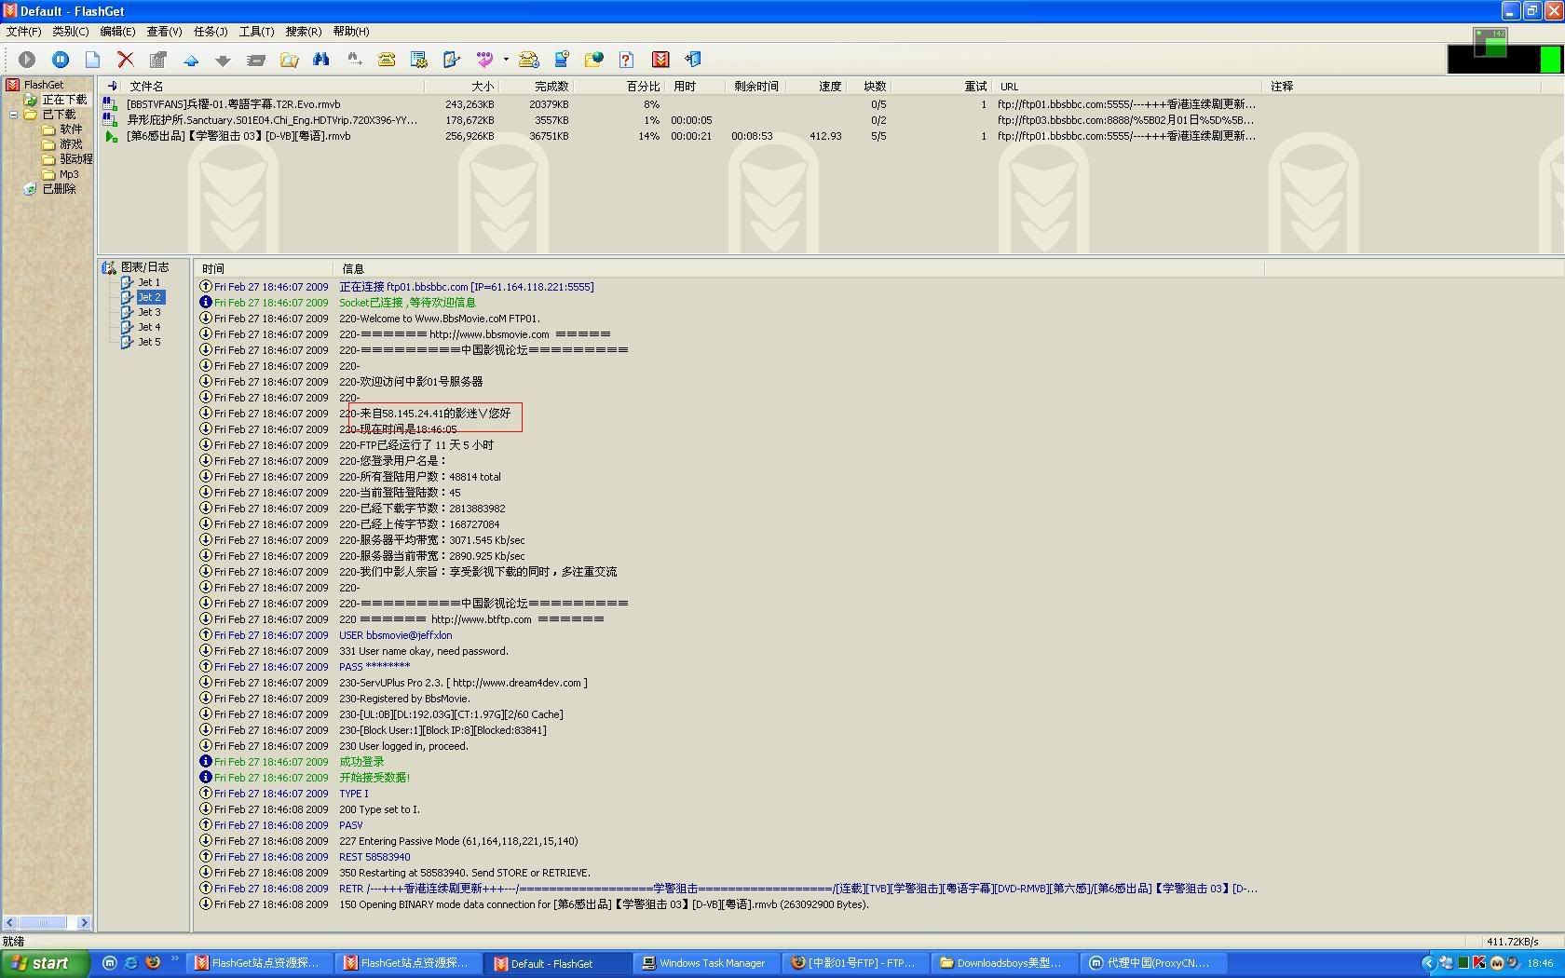Click the gray Move Down arrow icon
This screenshot has height=978, width=1565.
(x=223, y=61)
